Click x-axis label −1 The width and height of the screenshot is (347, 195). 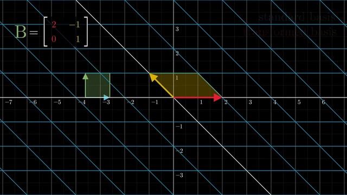pyautogui.click(x=155, y=102)
